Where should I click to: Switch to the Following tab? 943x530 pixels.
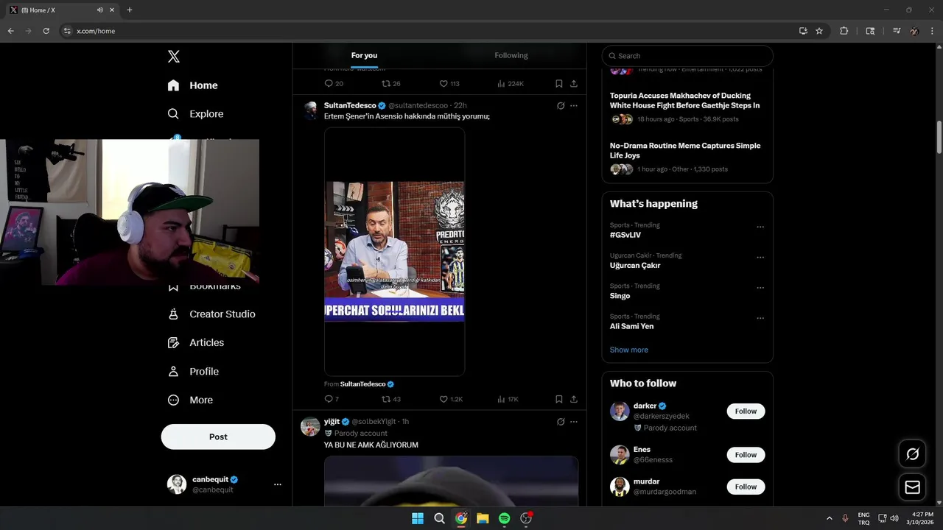[511, 55]
